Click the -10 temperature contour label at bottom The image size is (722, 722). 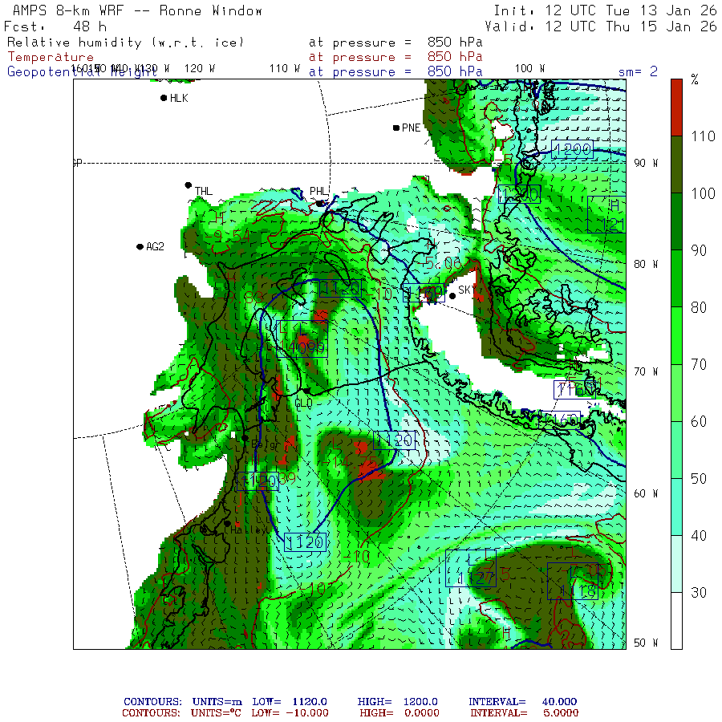pyautogui.click(x=311, y=589)
